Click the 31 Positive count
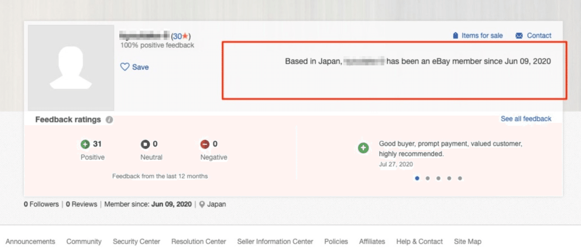Viewport: 581px width, 249px height. click(97, 144)
